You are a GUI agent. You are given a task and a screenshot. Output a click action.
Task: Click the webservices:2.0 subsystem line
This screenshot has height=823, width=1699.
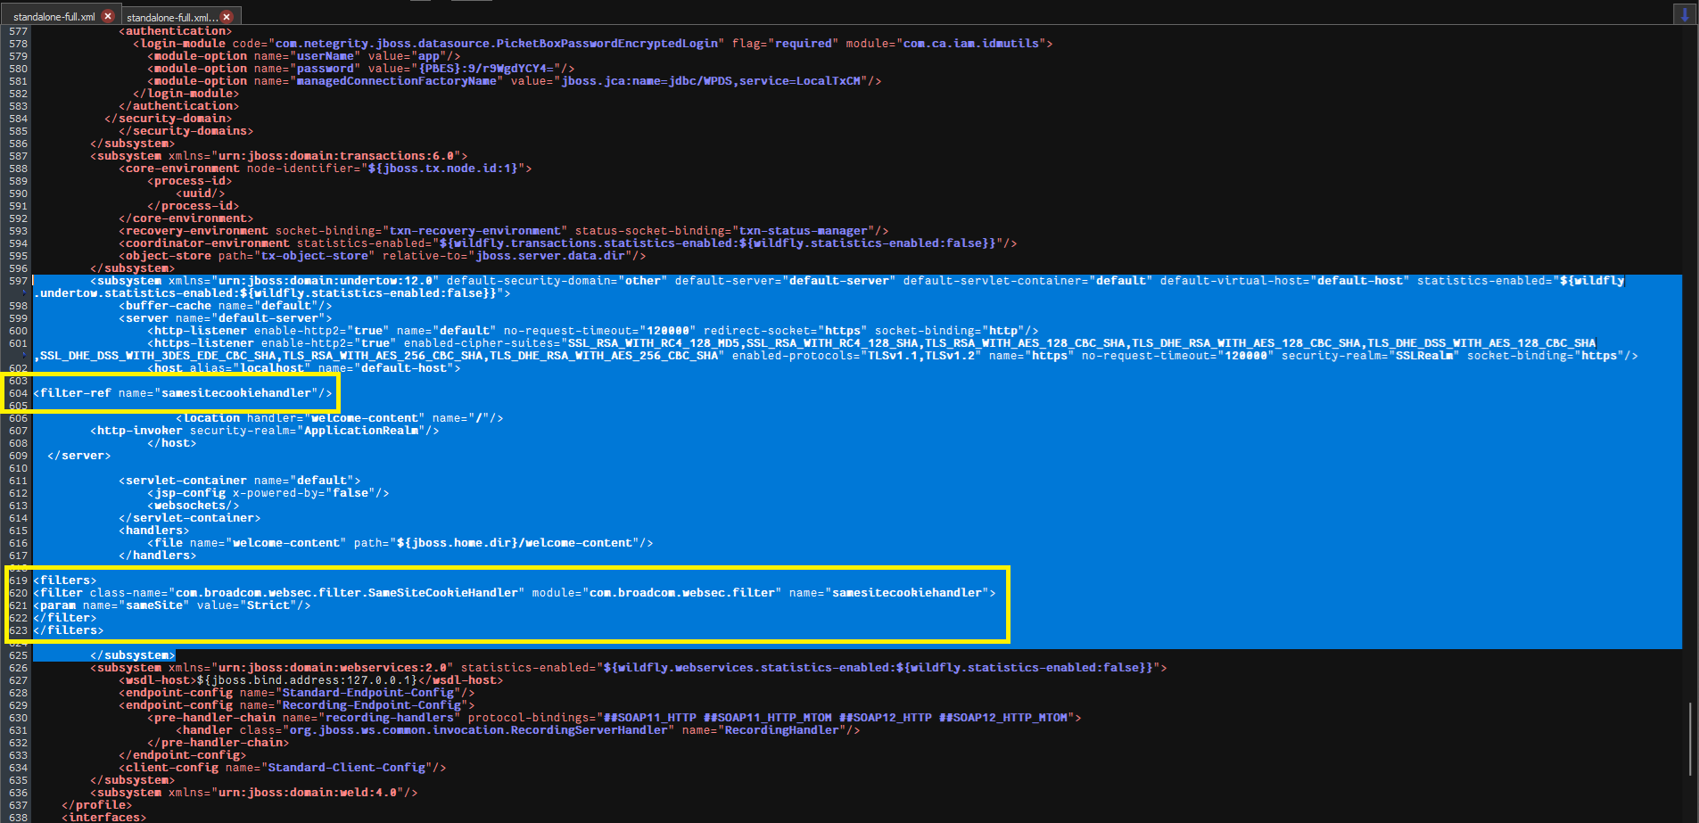click(x=629, y=668)
